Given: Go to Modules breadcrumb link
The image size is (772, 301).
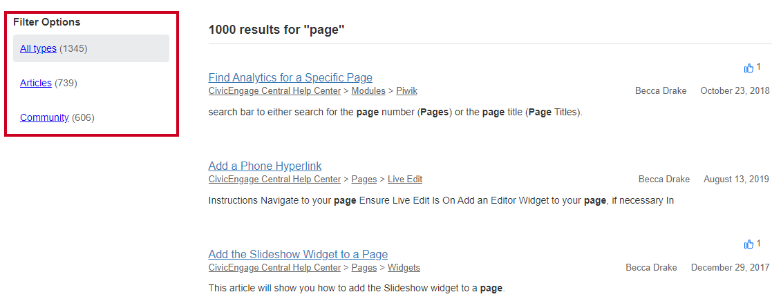Looking at the screenshot, I should [368, 90].
